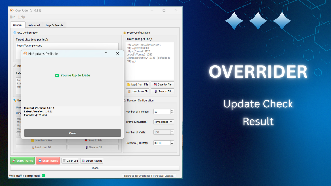Click the "Proxies (one per line):" label
Image resolution: width=331 pixels, height=186 pixels.
pos(139,39)
